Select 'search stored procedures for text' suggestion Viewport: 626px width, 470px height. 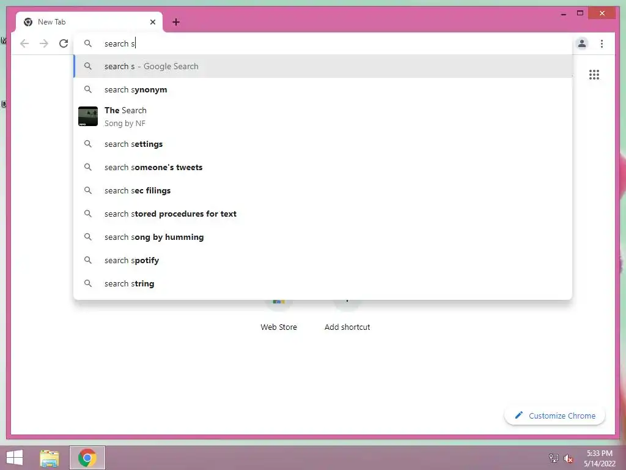323,214
